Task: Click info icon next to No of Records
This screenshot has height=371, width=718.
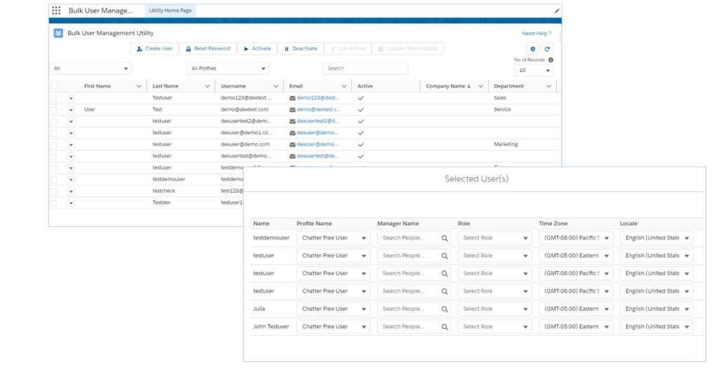Action: [x=550, y=60]
